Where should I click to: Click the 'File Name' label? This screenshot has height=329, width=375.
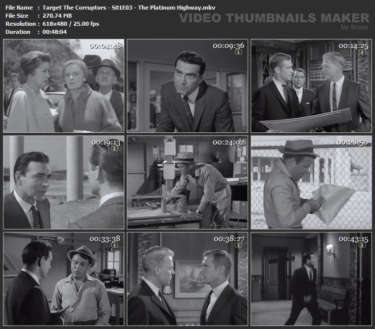click(x=19, y=8)
